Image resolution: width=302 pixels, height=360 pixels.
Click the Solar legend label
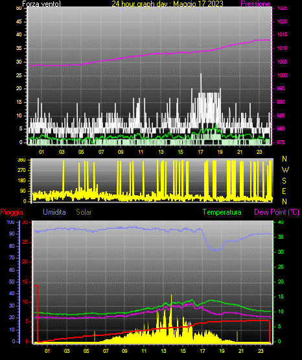click(84, 212)
